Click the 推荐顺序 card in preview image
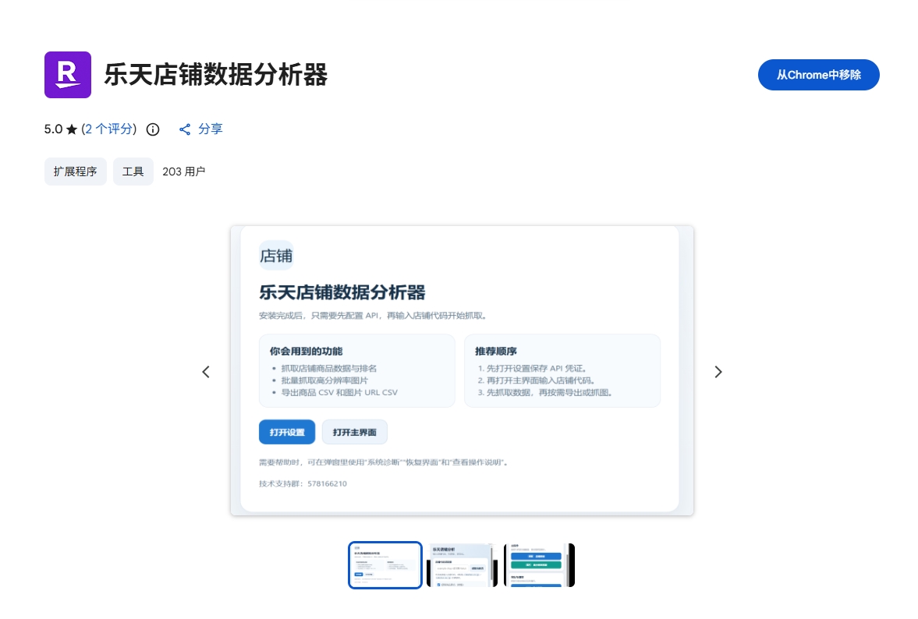 562,371
